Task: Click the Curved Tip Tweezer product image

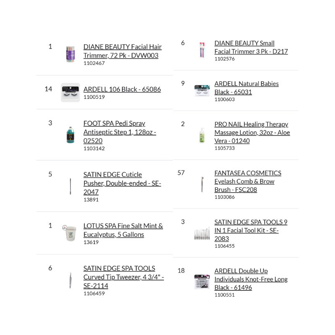Action: (70, 280)
